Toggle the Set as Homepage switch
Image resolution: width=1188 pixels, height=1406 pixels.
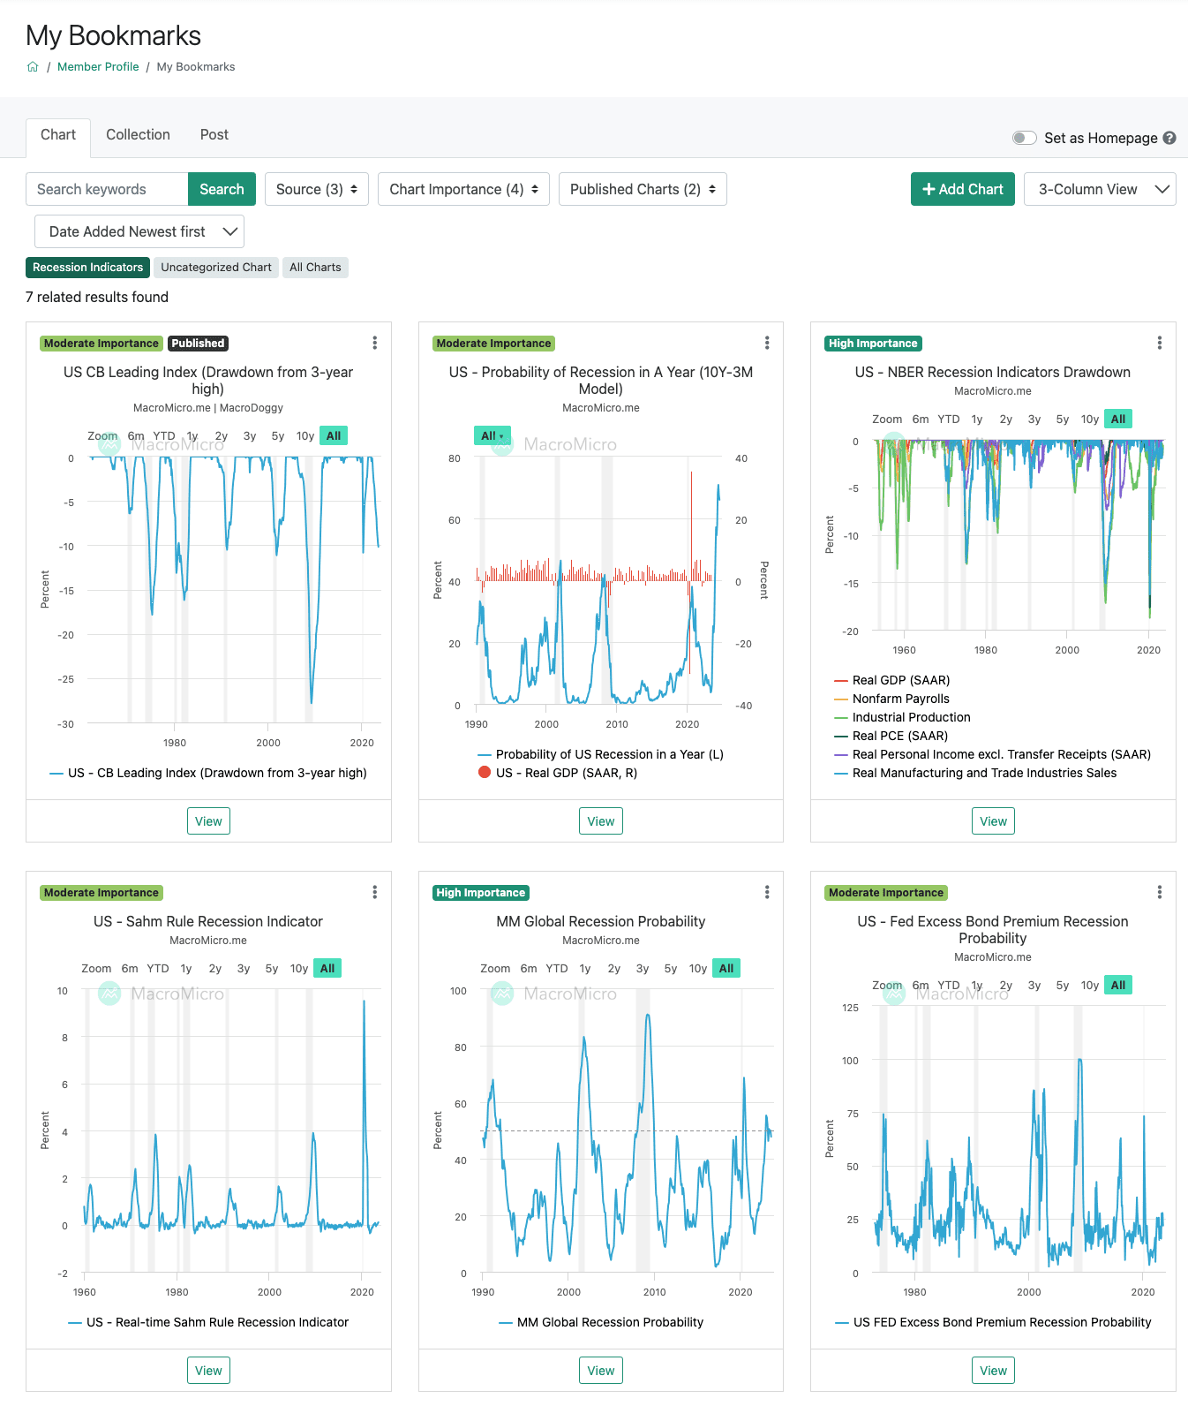click(x=1024, y=138)
